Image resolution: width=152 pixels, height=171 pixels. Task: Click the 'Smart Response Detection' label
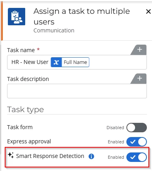[x=50, y=156]
